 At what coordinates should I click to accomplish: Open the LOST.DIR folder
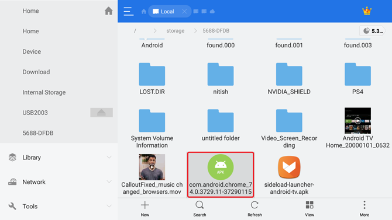click(x=152, y=79)
